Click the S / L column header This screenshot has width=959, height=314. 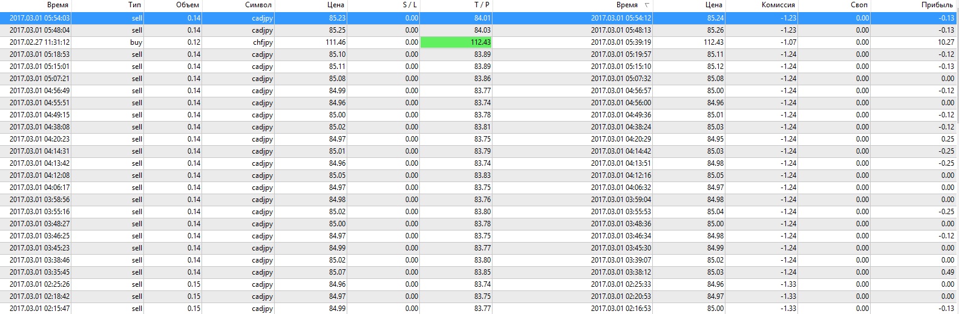click(410, 5)
